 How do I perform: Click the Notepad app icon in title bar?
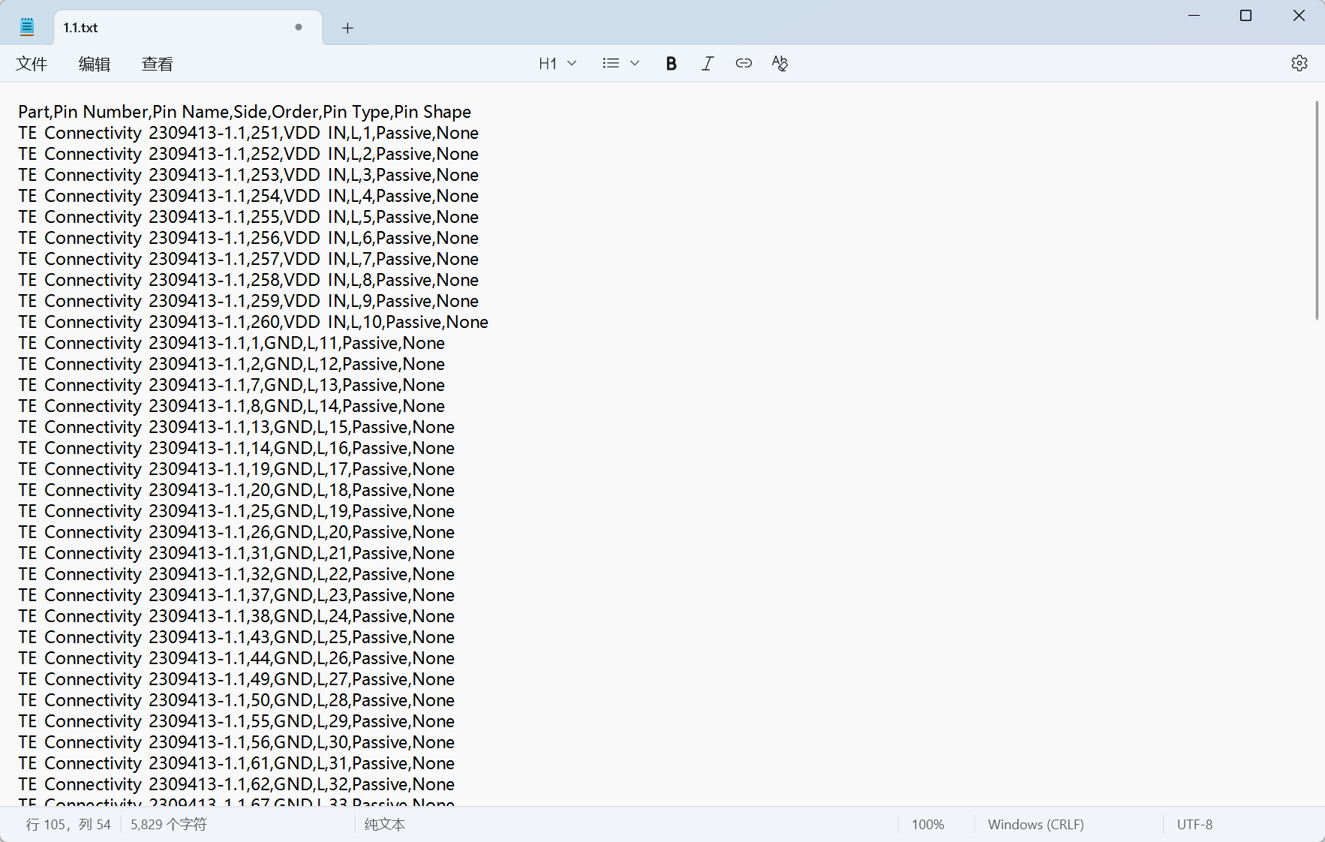point(27,27)
